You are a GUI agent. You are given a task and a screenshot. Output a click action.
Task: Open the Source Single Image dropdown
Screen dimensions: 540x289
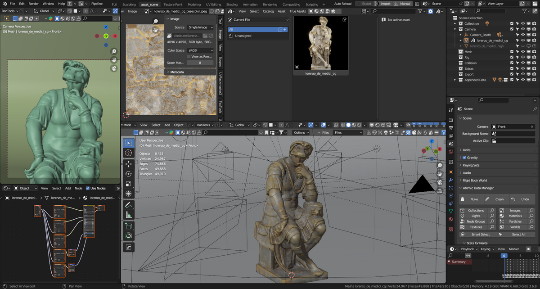[x=200, y=27]
